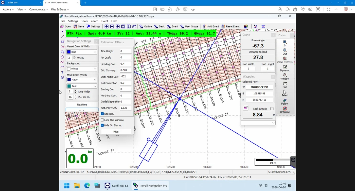Select the rectangle drawing tool in left sidebar

[62, 42]
